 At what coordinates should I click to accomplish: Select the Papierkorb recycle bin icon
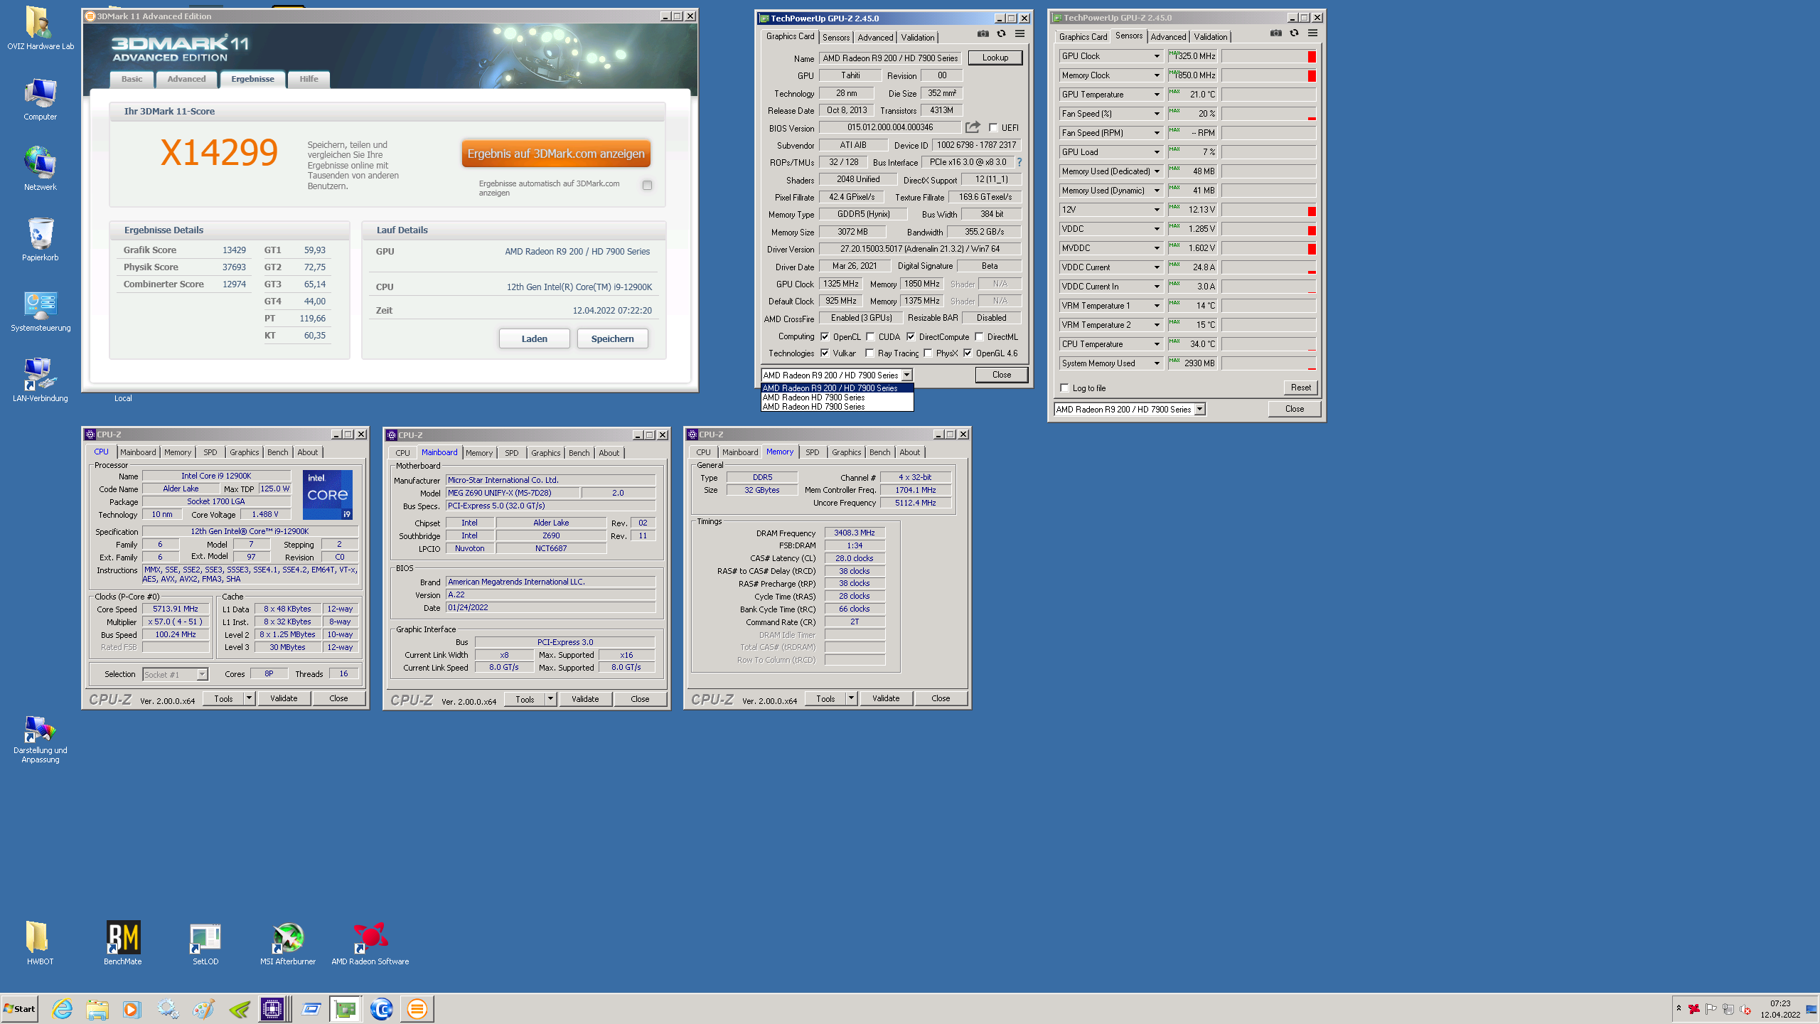pyautogui.click(x=40, y=240)
